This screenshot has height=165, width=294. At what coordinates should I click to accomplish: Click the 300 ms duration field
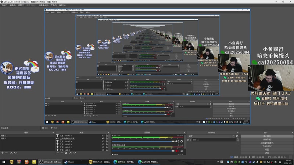point(214,140)
